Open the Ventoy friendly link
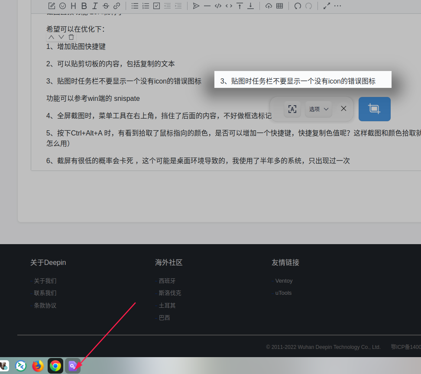 pyautogui.click(x=284, y=281)
